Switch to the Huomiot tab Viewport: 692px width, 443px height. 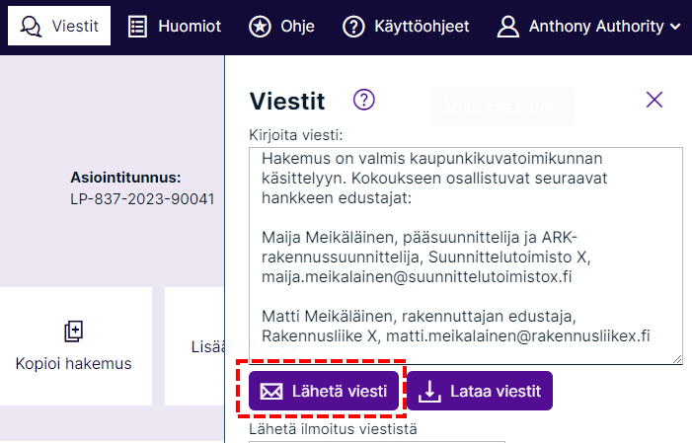click(x=174, y=26)
